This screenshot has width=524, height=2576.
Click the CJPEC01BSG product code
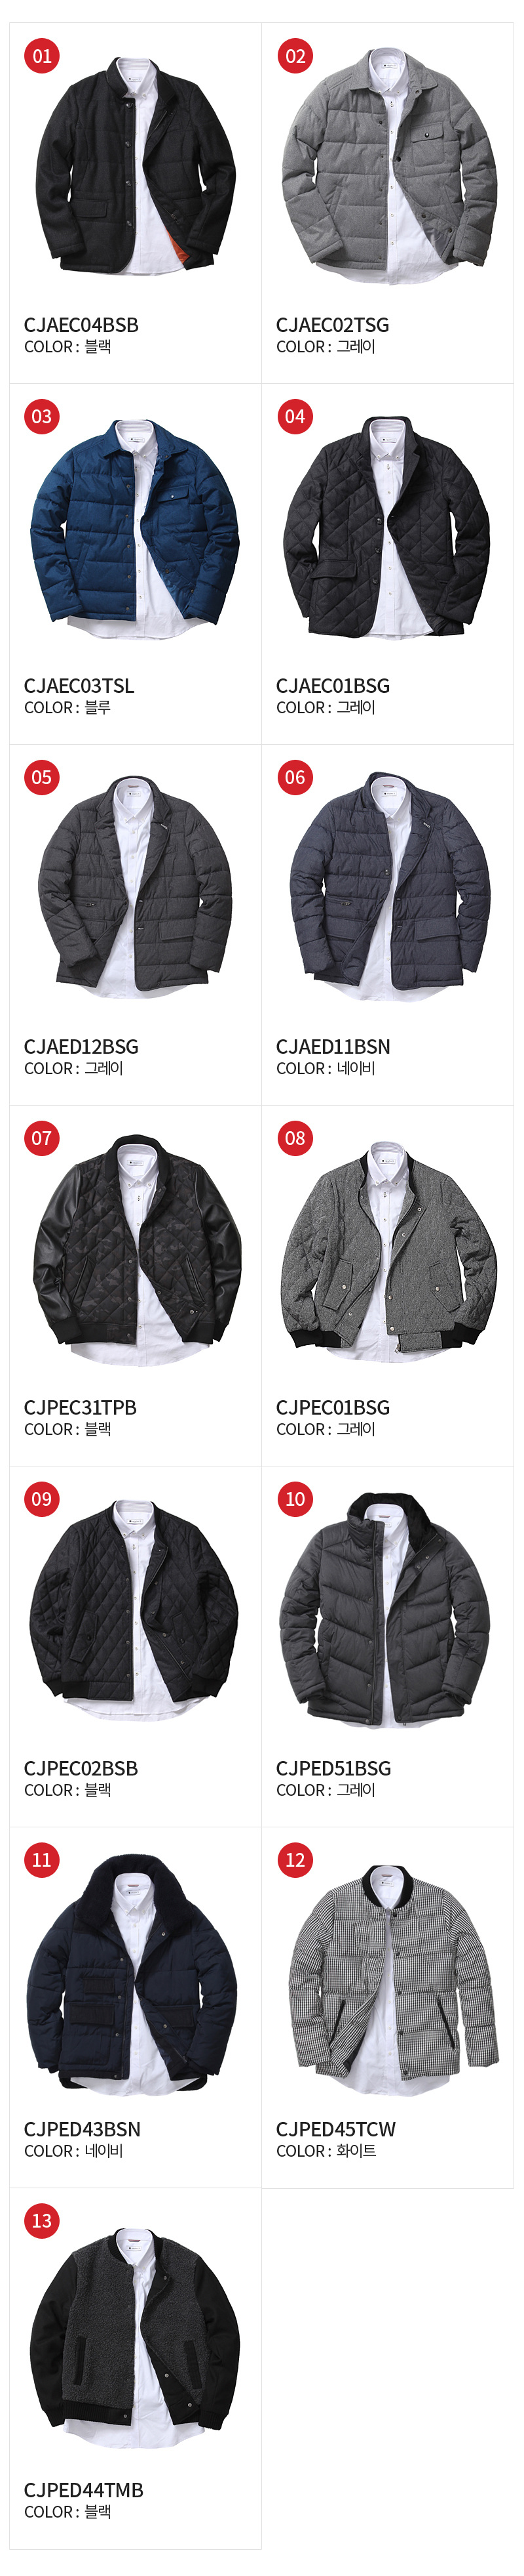pyautogui.click(x=332, y=1408)
